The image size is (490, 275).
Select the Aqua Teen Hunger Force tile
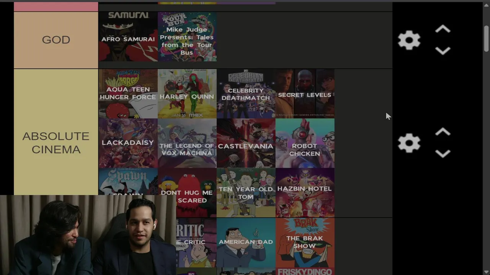tap(128, 94)
